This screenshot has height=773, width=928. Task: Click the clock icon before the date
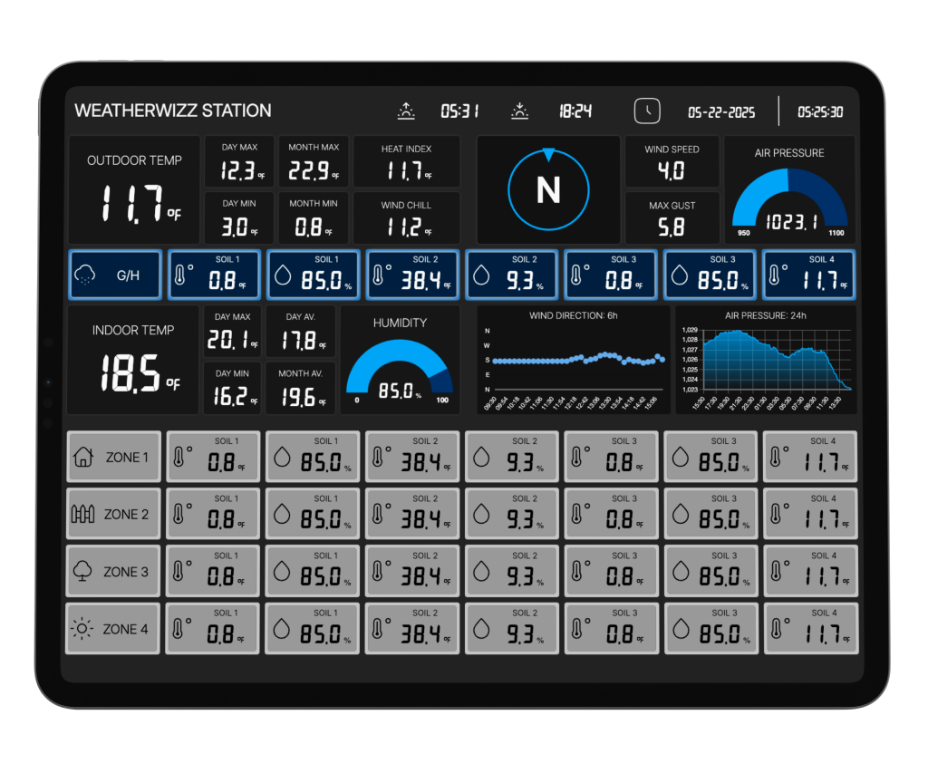tap(649, 111)
